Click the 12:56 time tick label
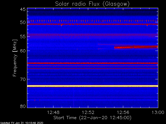 (123, 112)
